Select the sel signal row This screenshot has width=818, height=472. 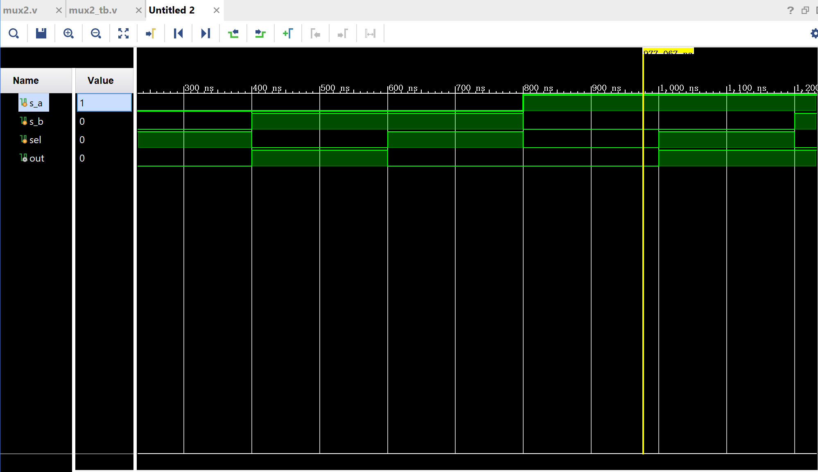click(35, 140)
